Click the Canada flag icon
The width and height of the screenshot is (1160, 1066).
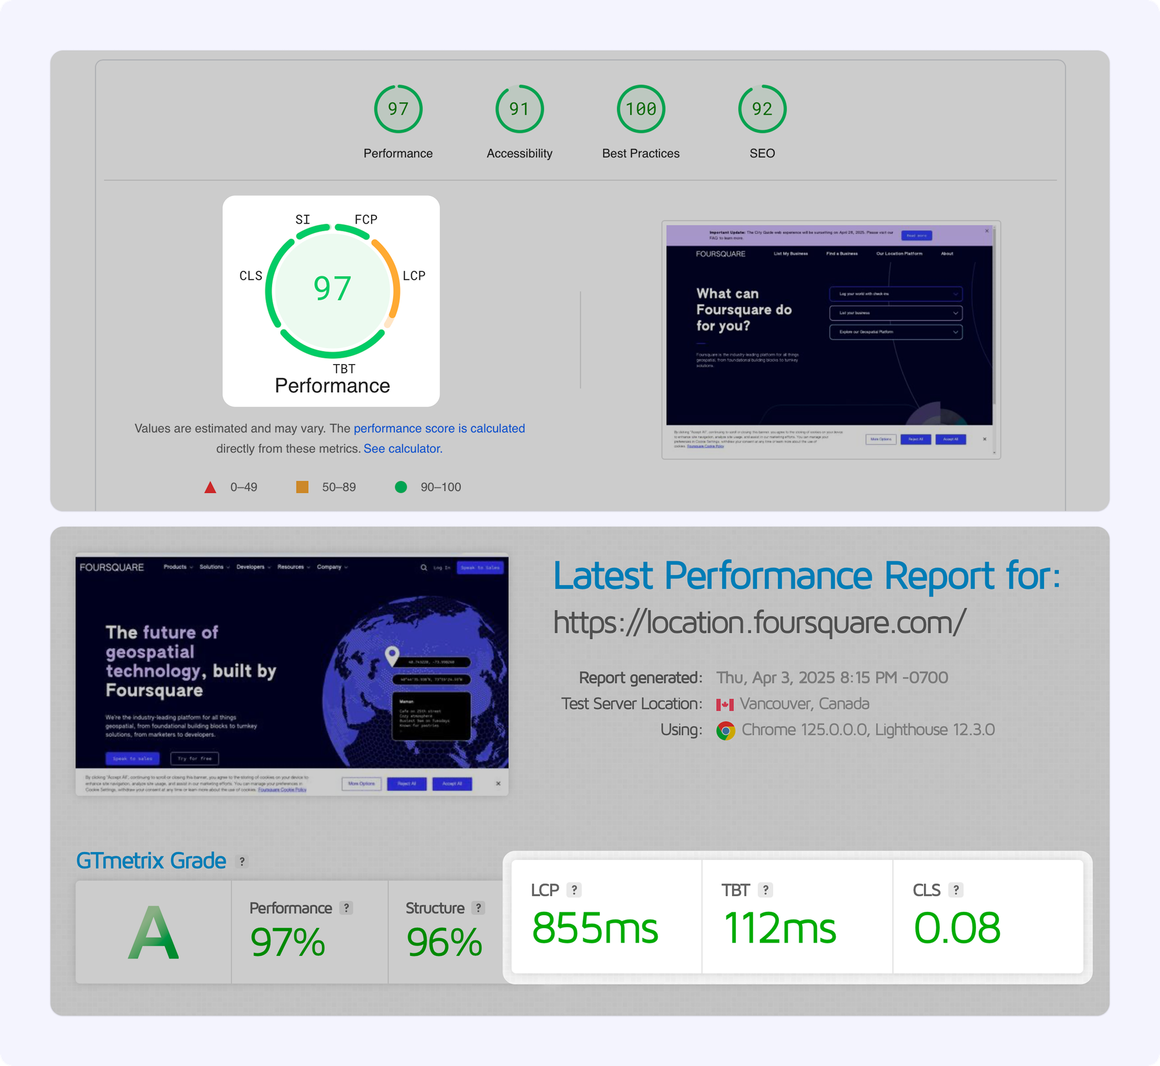pos(724,704)
